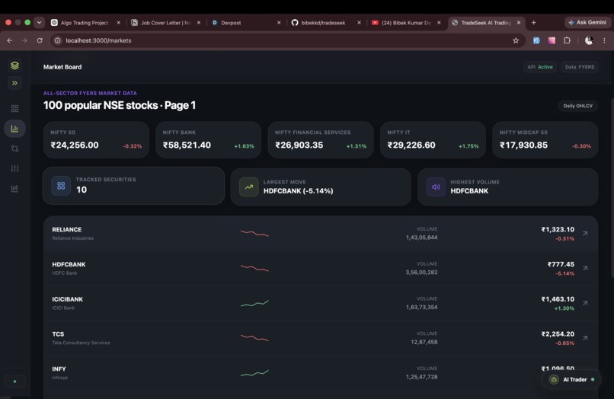The image size is (614, 399).
Task: Open the sliders settings icon in sidebar
Action: pyautogui.click(x=14, y=168)
